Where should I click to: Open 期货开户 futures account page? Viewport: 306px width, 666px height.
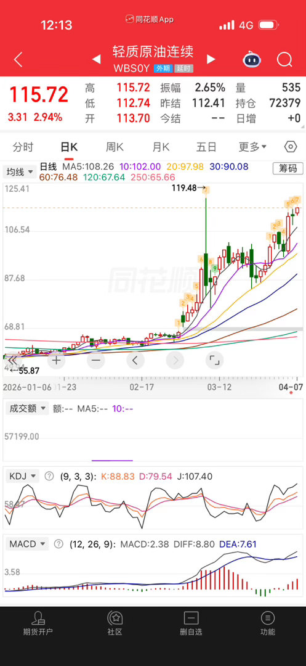(38, 623)
